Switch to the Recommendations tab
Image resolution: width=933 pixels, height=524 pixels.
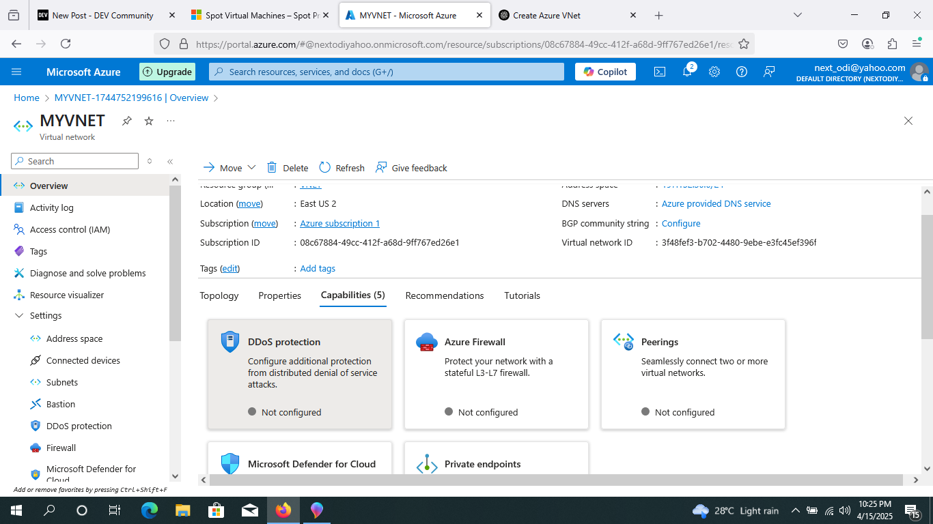tap(445, 295)
